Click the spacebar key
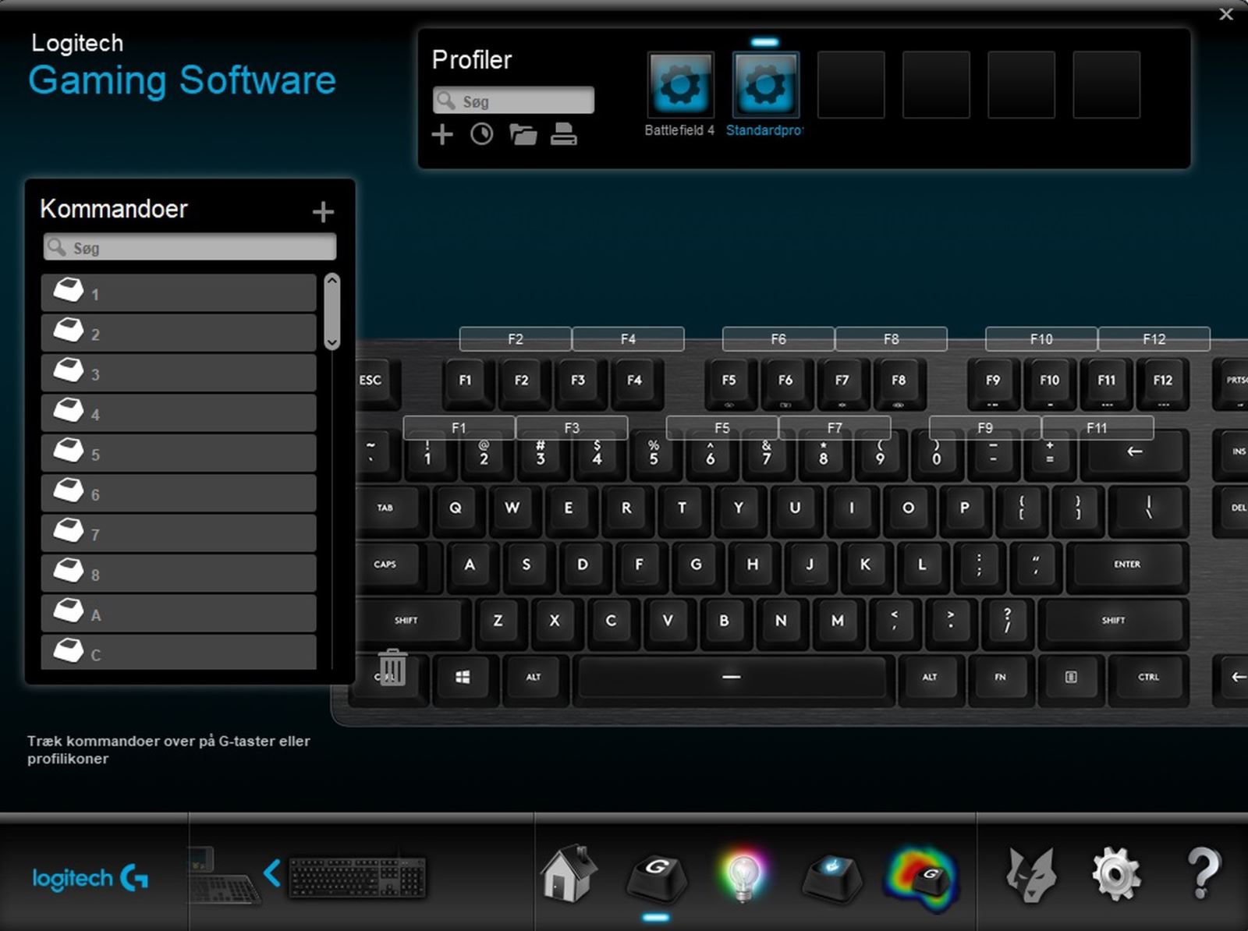 [x=732, y=678]
